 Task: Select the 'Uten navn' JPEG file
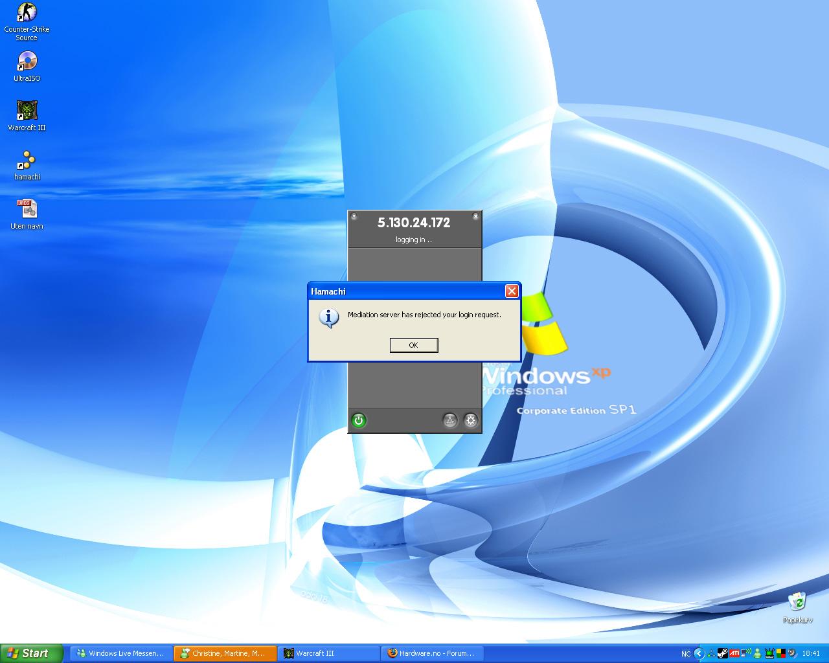coord(27,214)
